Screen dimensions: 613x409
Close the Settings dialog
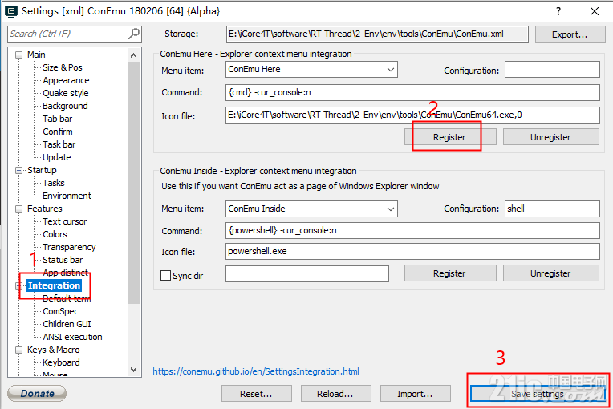595,11
